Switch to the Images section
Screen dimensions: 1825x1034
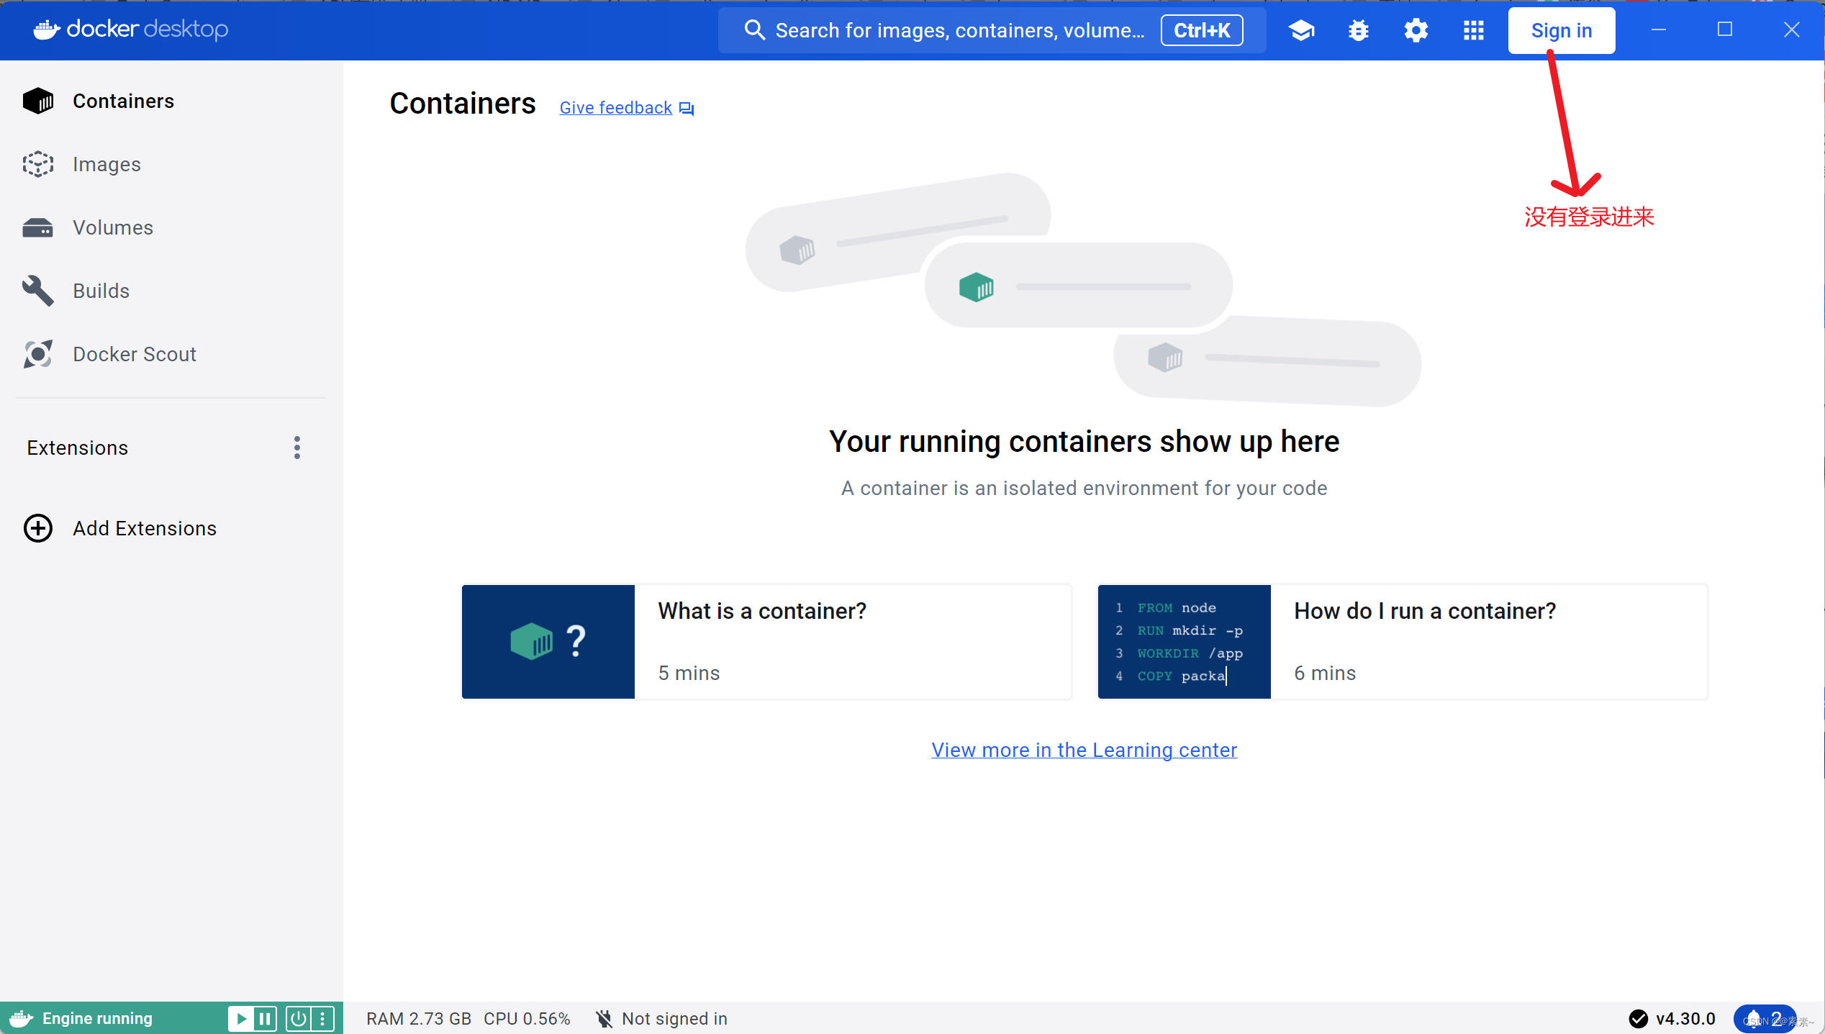(x=107, y=164)
